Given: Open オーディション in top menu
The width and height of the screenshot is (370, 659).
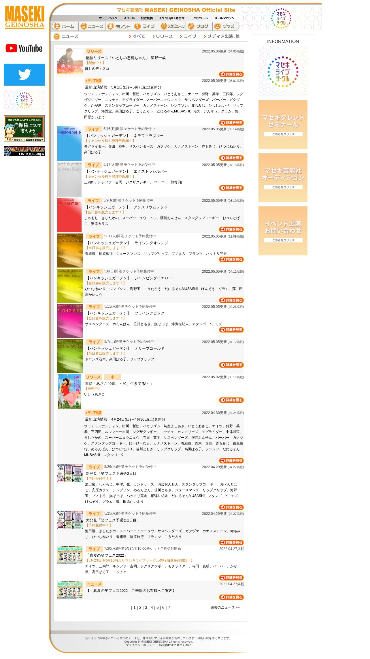Looking at the screenshot, I should pos(108,18).
